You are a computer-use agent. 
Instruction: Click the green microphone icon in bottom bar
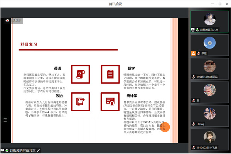7,151
